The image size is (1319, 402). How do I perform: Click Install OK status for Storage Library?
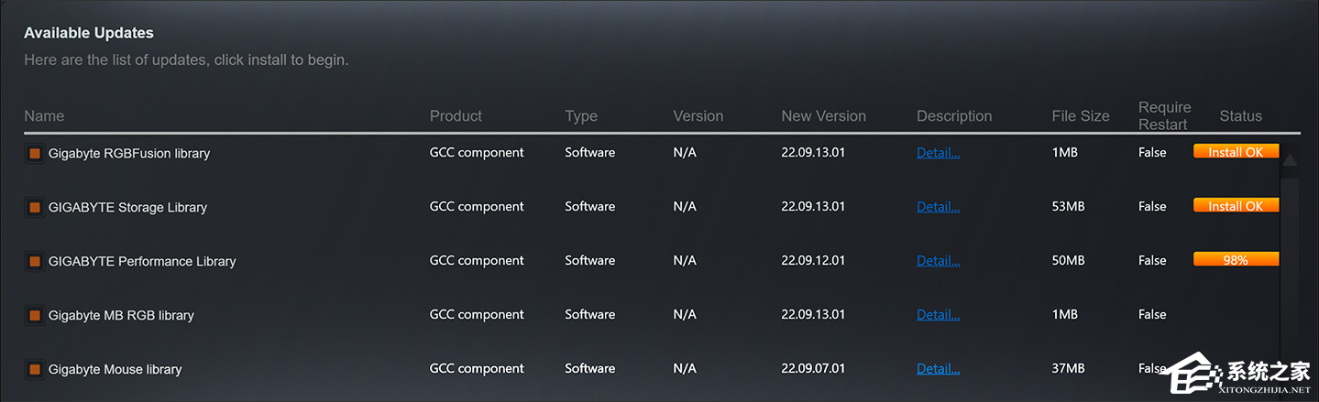pos(1235,206)
